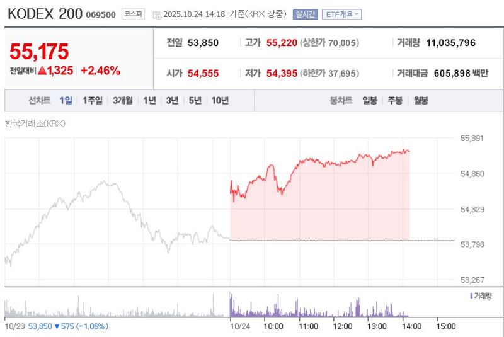Screen dimensions: 504x337
Task: Click the red up-triangle change indicator
Action: pyautogui.click(x=42, y=71)
